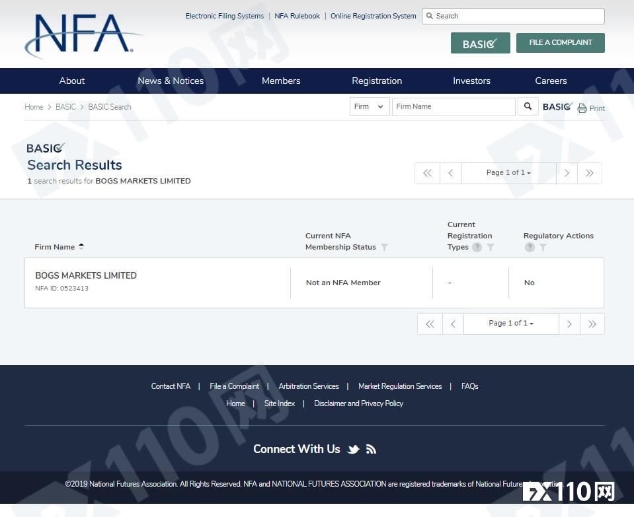The height and width of the screenshot is (517, 634).
Task: Open Contact NFA footer link
Action: tap(171, 386)
